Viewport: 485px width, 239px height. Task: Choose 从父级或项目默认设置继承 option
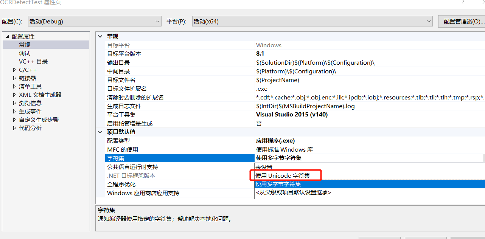(291, 193)
